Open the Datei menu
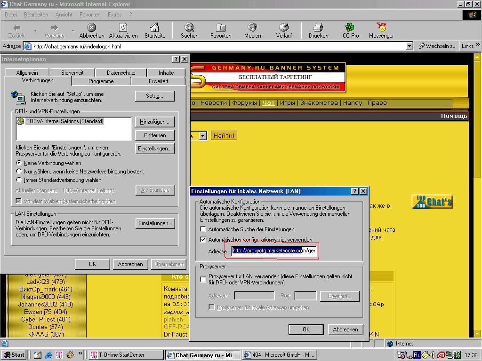This screenshot has width=482, height=361. [x=11, y=15]
